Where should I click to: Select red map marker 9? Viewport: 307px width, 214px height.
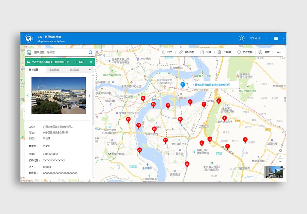pyautogui.click(x=202, y=143)
